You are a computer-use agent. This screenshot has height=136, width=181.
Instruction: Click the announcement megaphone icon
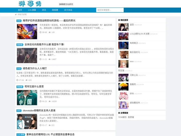coord(16,14)
